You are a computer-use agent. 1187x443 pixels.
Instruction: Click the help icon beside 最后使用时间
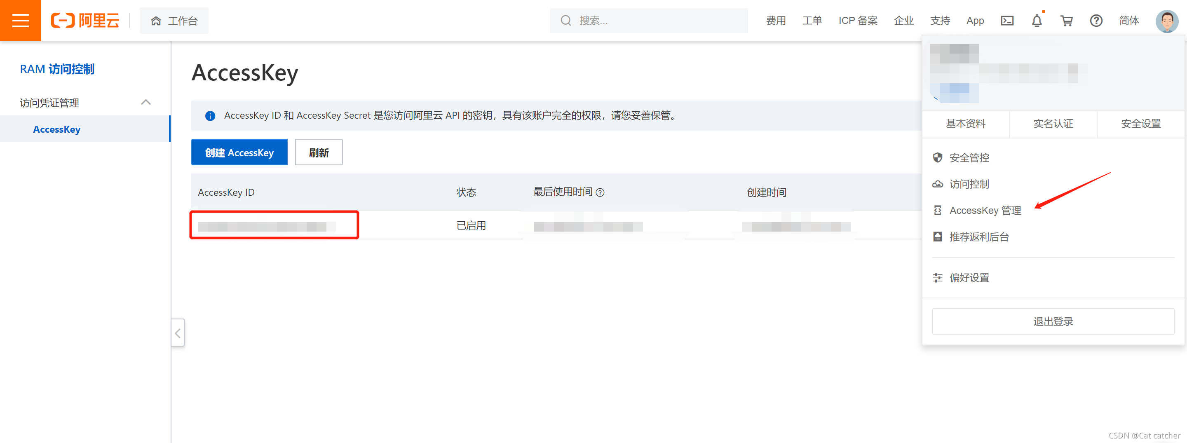(x=600, y=192)
